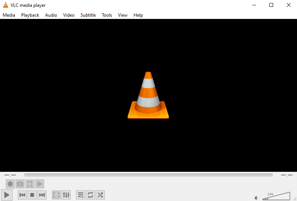Toggle fullscreen video mode
The image size is (297, 201).
(x=56, y=195)
